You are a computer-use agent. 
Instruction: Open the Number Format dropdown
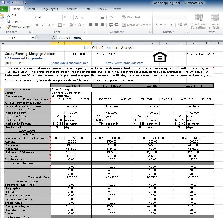[x=186, y=17]
